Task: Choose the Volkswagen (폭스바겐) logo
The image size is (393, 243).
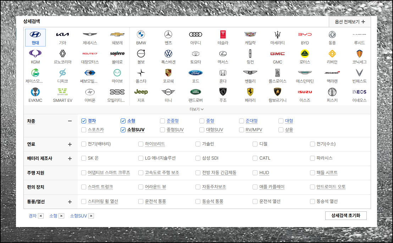Action: [168, 54]
